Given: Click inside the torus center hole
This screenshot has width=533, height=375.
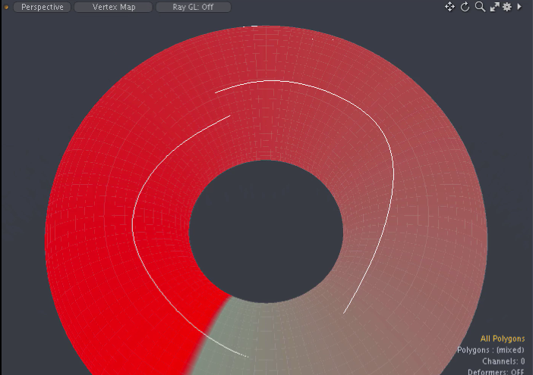Looking at the screenshot, I should coord(266,227).
